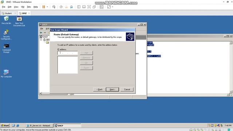
Task: Click VMware hard disk status icon
Action: [191, 130]
